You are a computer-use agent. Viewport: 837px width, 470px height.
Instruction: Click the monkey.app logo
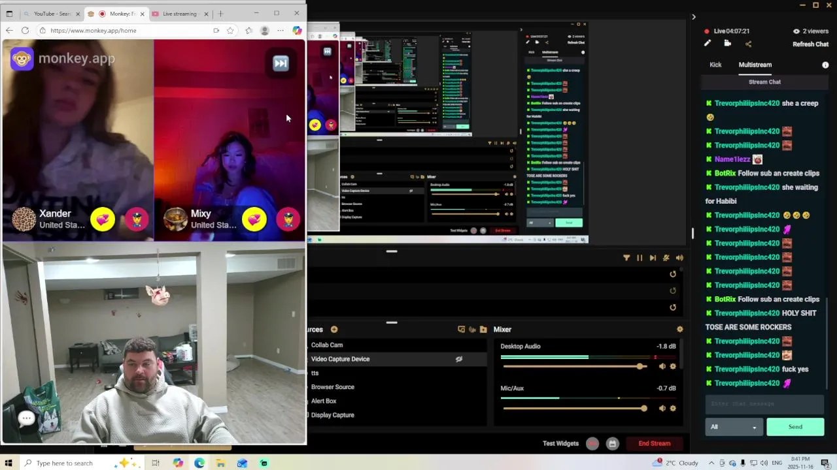click(x=63, y=59)
